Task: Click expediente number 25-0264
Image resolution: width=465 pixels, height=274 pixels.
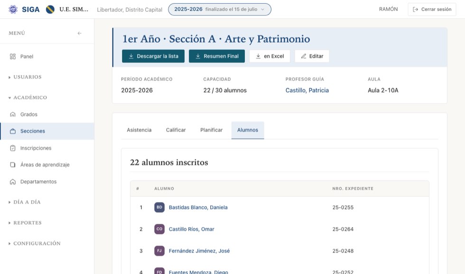Action: [343, 229]
